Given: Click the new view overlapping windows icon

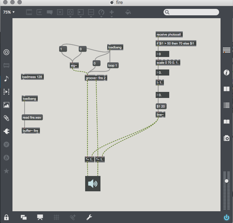Looking at the screenshot, I should pyautogui.click(x=24, y=217).
